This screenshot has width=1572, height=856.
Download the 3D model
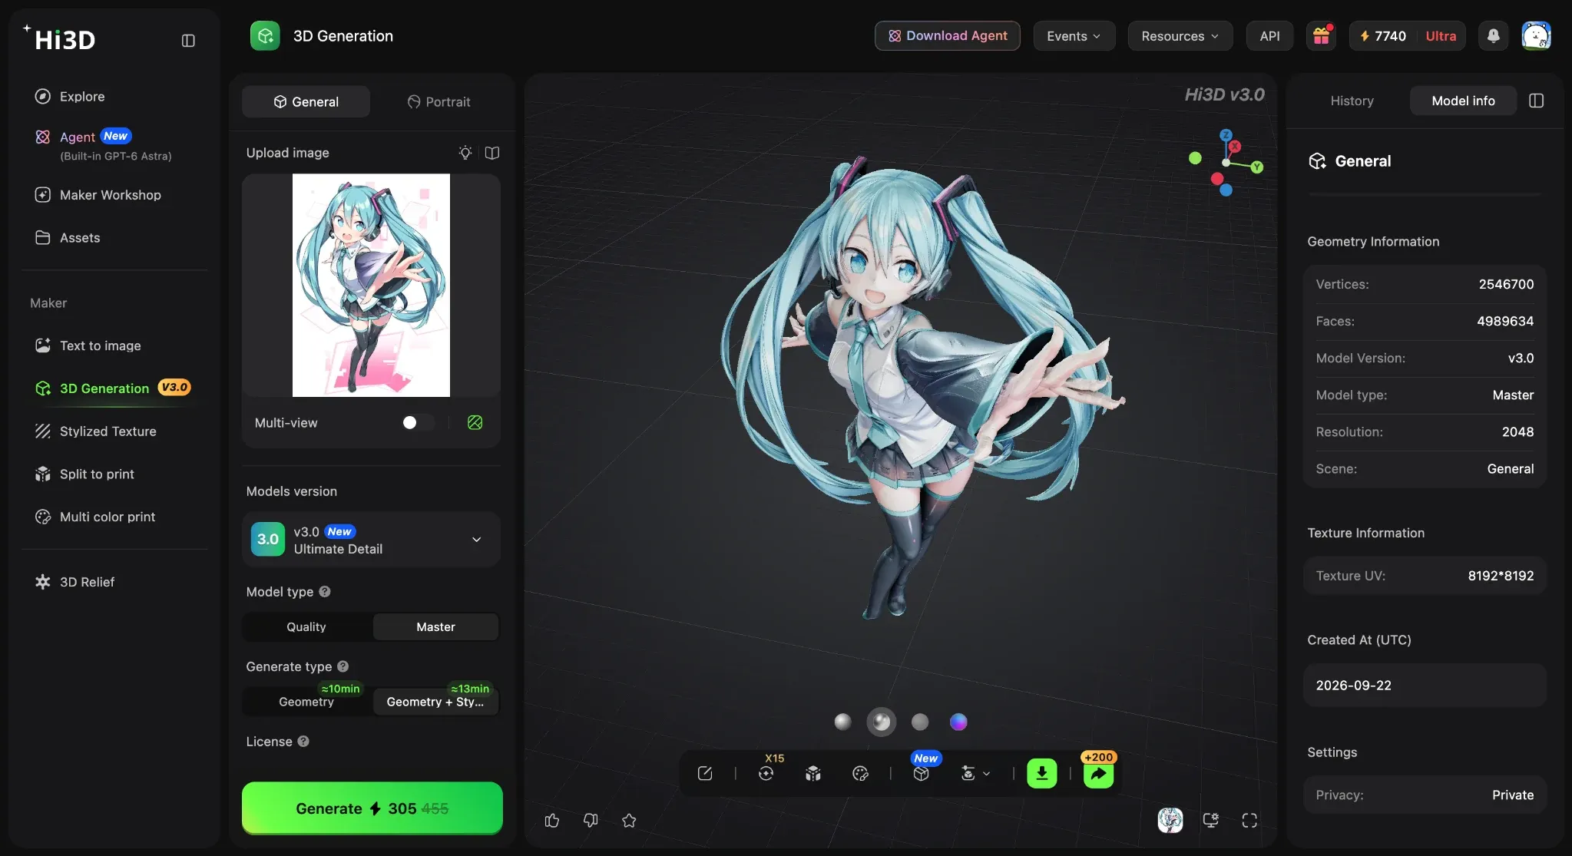[x=1042, y=774]
